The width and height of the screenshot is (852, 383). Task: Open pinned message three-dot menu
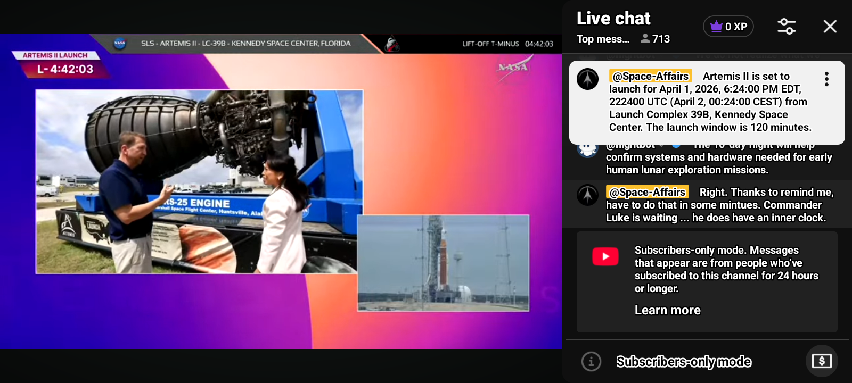(x=826, y=79)
